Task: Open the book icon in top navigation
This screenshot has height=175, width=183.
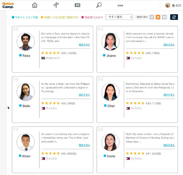Action: pos(77,5)
